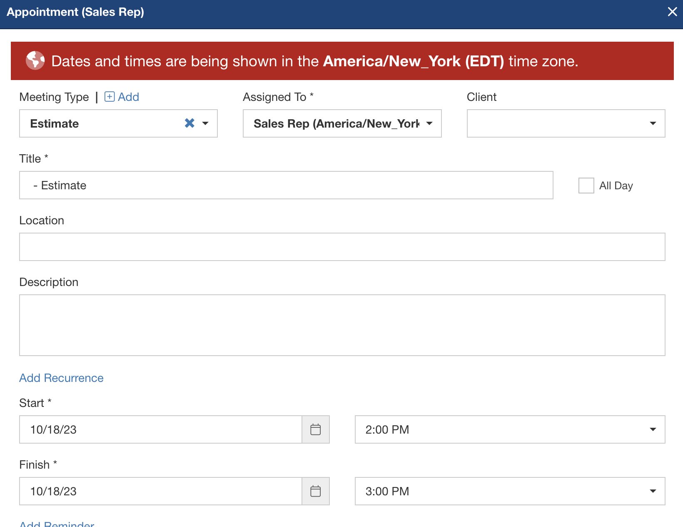
Task: Clear the Estimate meeting type selection
Action: coord(189,123)
